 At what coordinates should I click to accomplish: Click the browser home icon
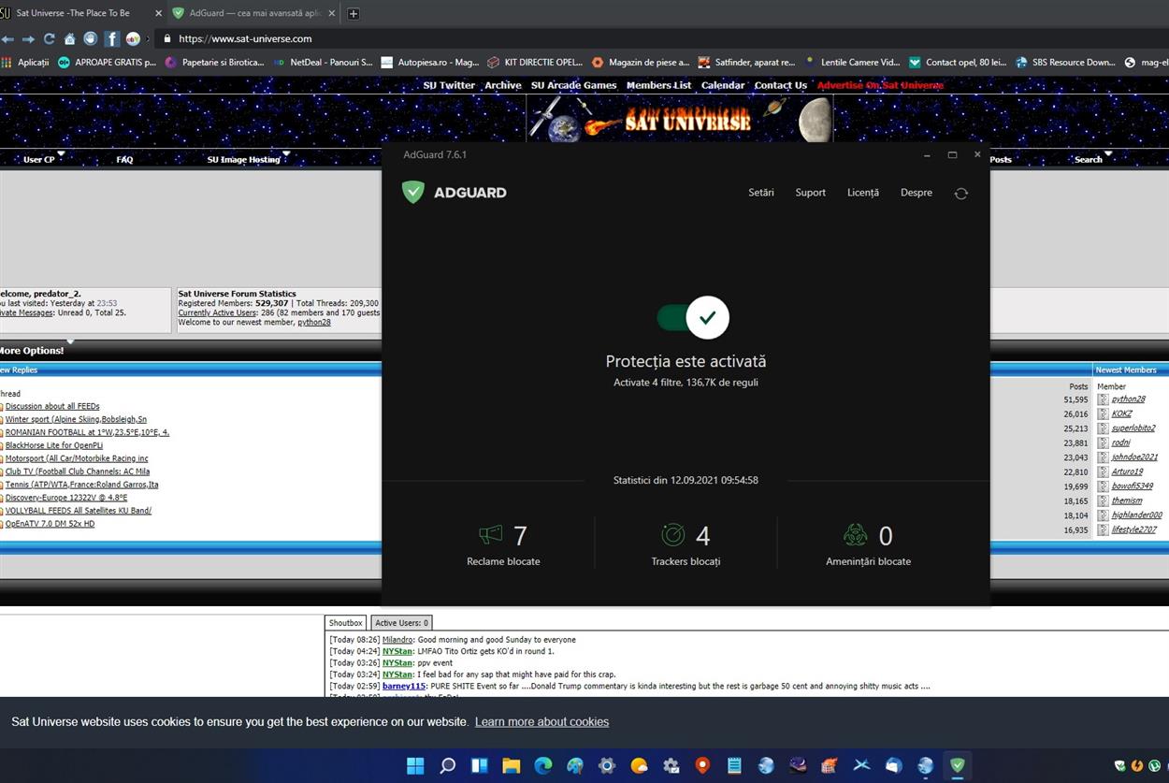70,39
